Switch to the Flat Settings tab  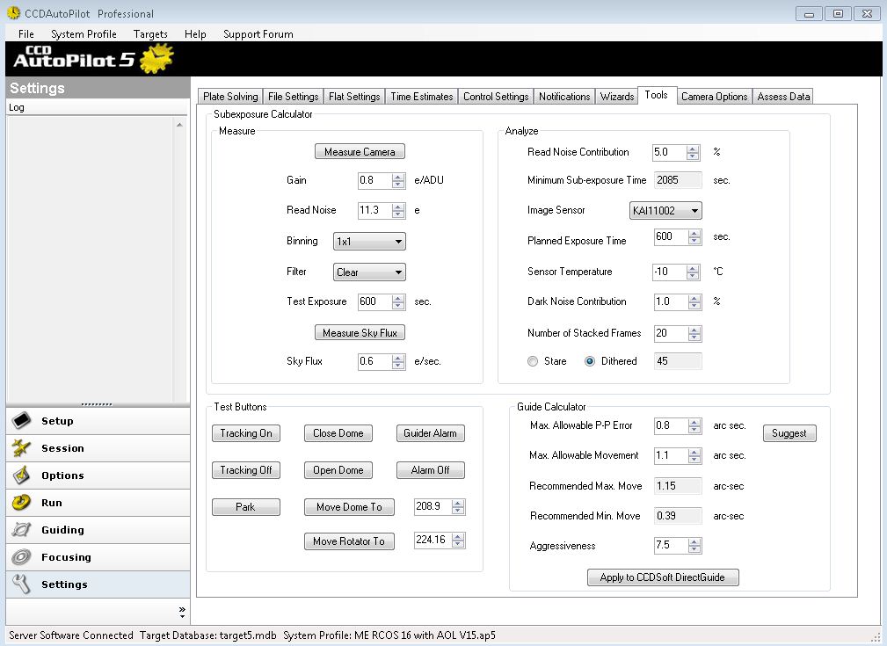coord(354,97)
